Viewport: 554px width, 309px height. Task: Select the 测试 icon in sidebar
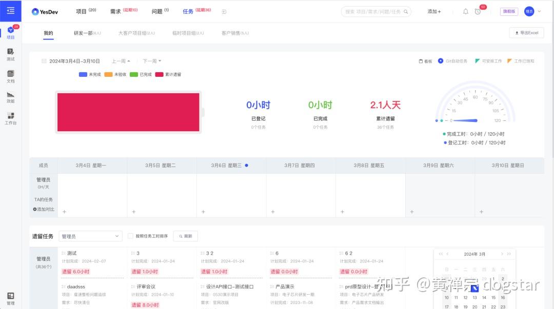[x=11, y=54]
